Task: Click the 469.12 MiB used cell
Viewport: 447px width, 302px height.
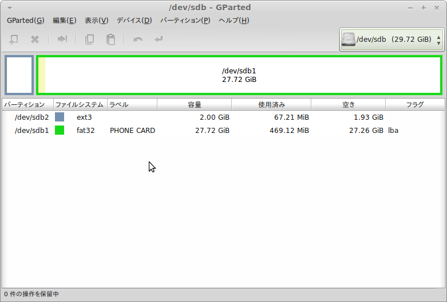Action: point(289,131)
